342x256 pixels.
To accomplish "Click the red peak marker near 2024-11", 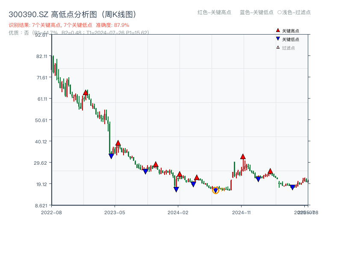I will (244, 157).
